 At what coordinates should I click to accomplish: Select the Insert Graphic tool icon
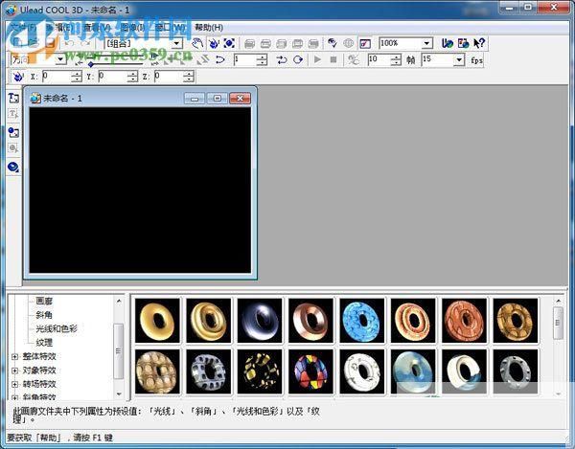13,132
